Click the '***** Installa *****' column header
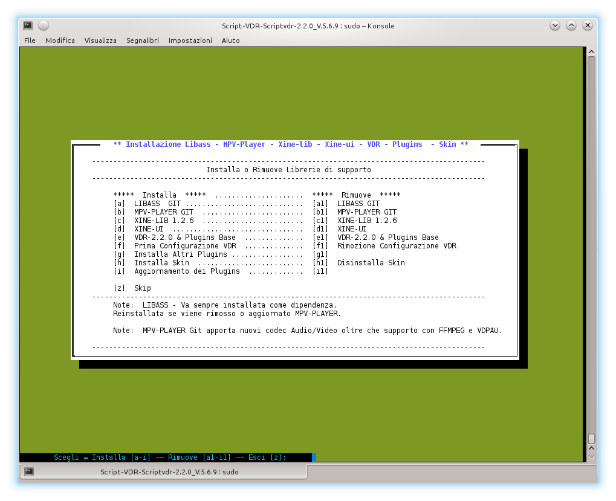Image resolution: width=616 pixels, height=501 pixels. click(160, 195)
